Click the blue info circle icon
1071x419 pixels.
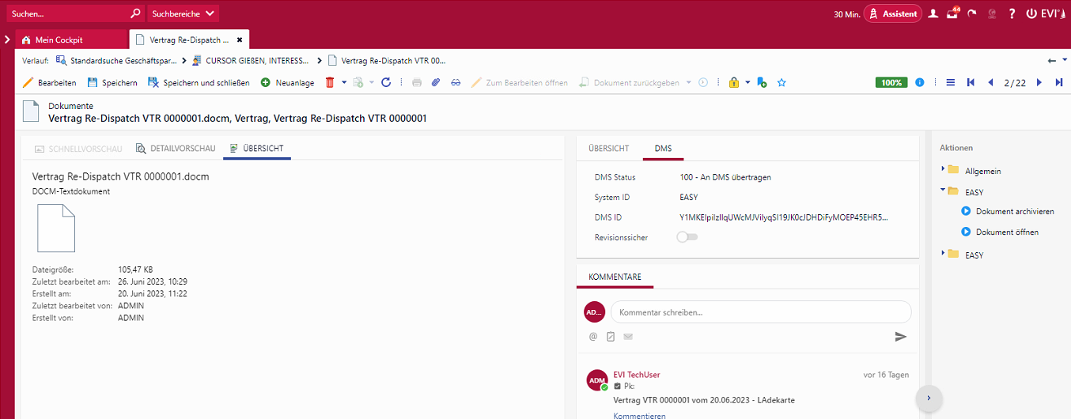(920, 83)
